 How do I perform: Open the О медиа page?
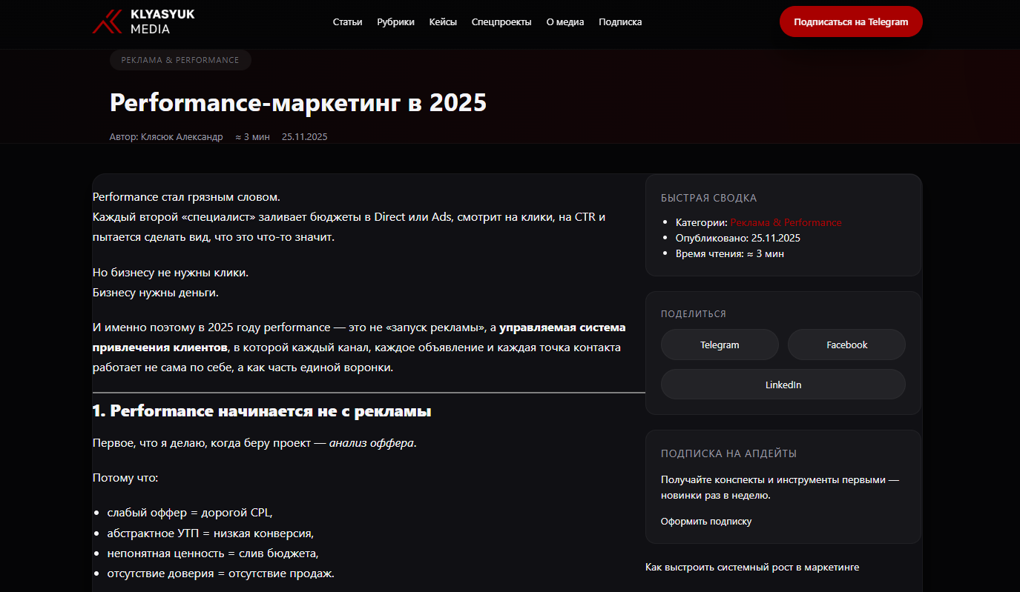(x=565, y=21)
